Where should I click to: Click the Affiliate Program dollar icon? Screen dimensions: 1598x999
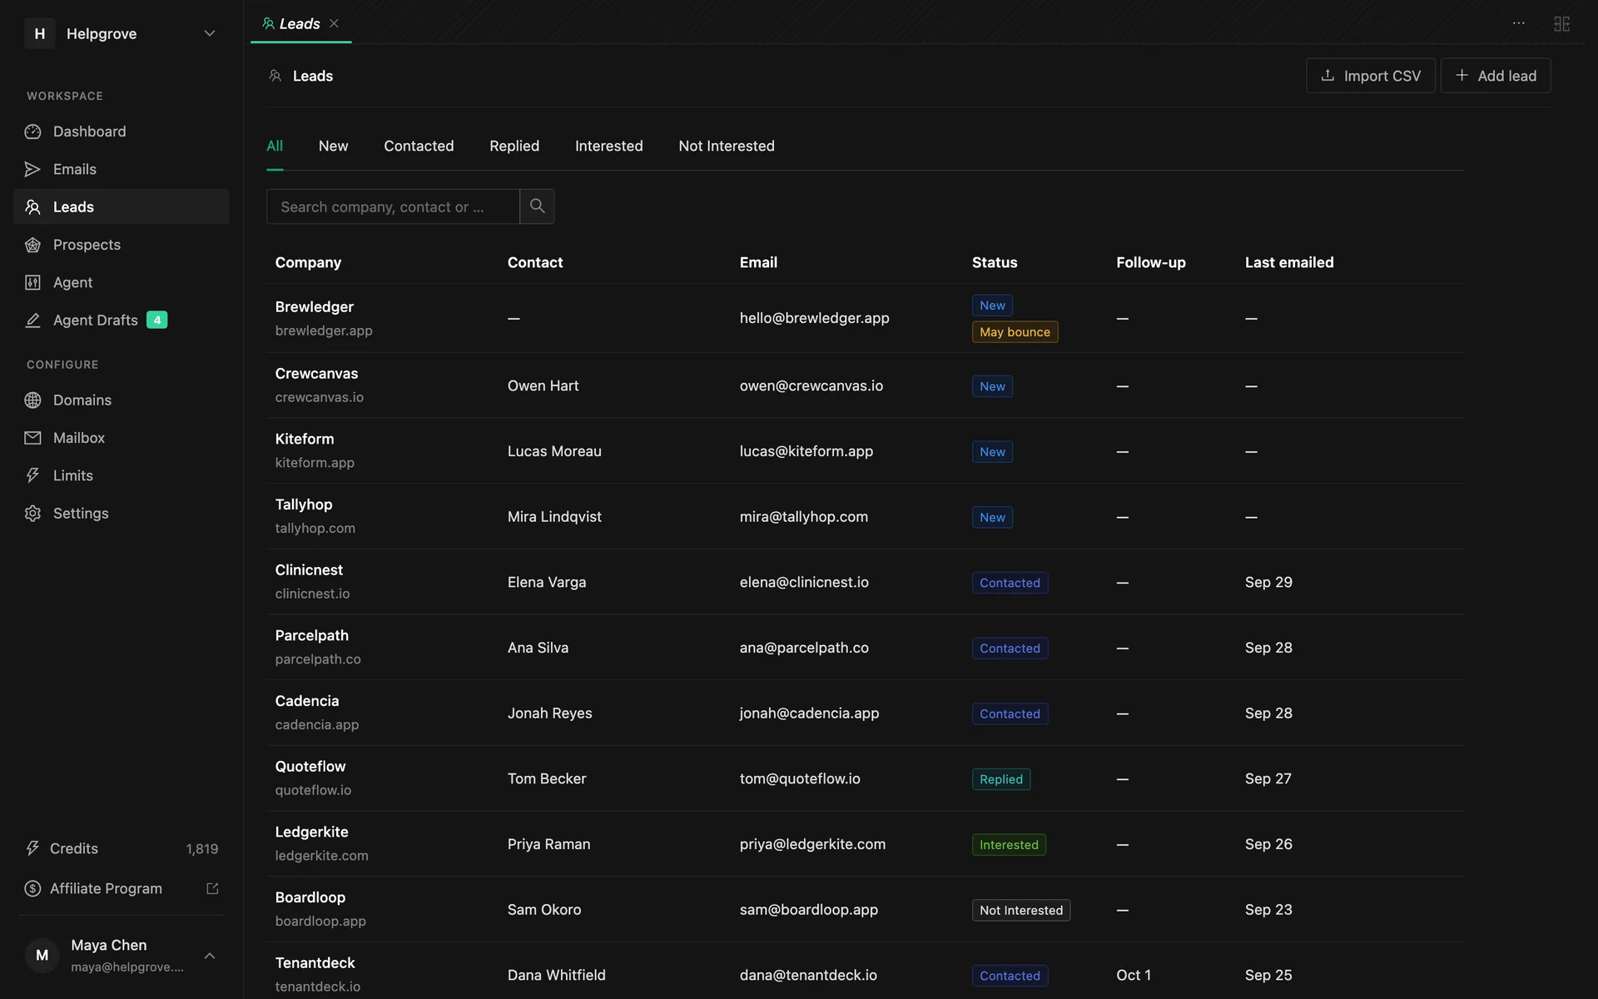(32, 888)
